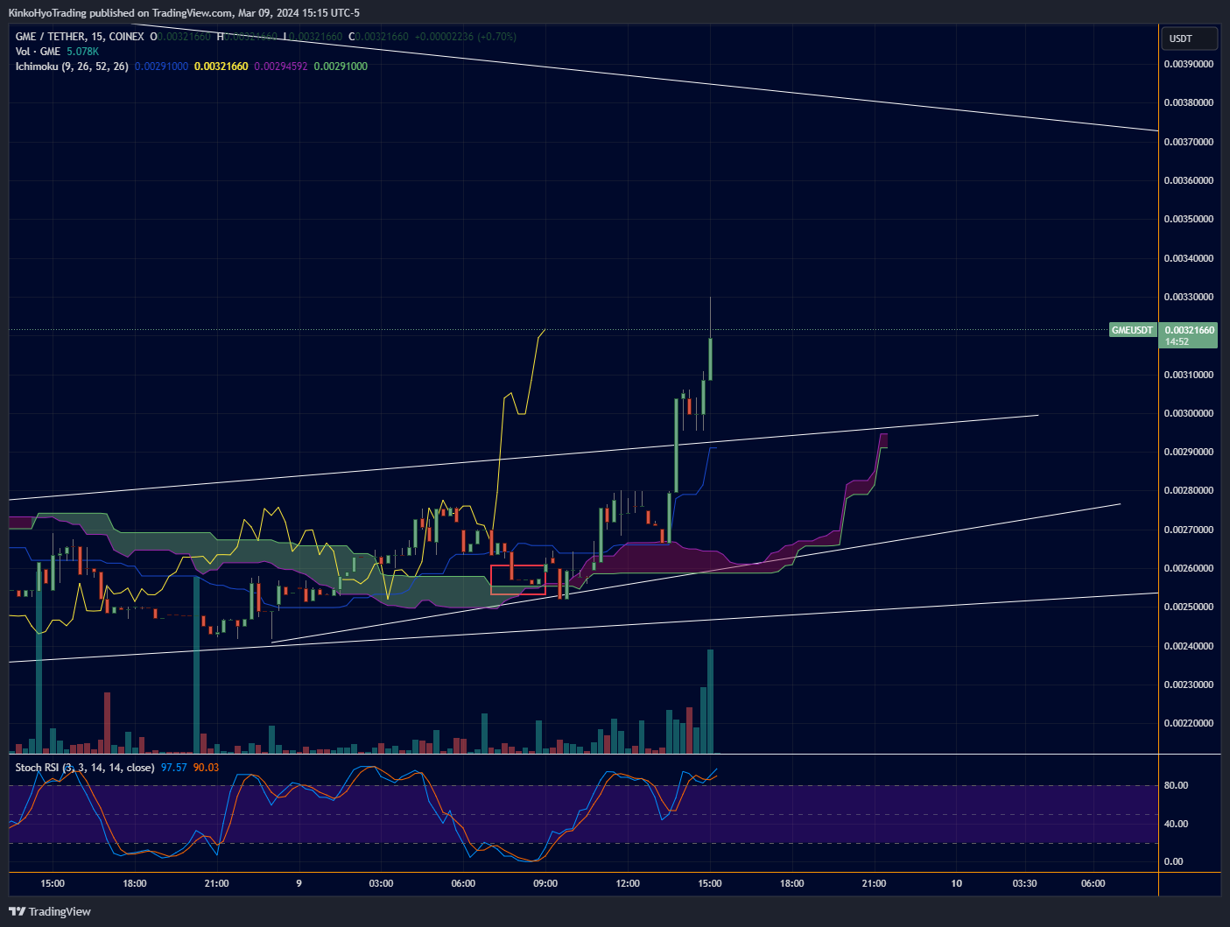Screen dimensions: 1230x927
Task: Click the 0.00 Stoch RSI axis label
Action: (x=1173, y=861)
